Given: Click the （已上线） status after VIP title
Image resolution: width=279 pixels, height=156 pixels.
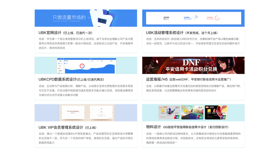Looking at the screenshot, I should (90, 128).
